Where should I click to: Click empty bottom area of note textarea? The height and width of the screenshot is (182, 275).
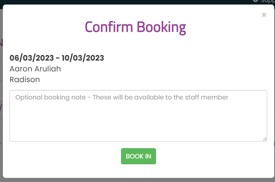pos(138,127)
